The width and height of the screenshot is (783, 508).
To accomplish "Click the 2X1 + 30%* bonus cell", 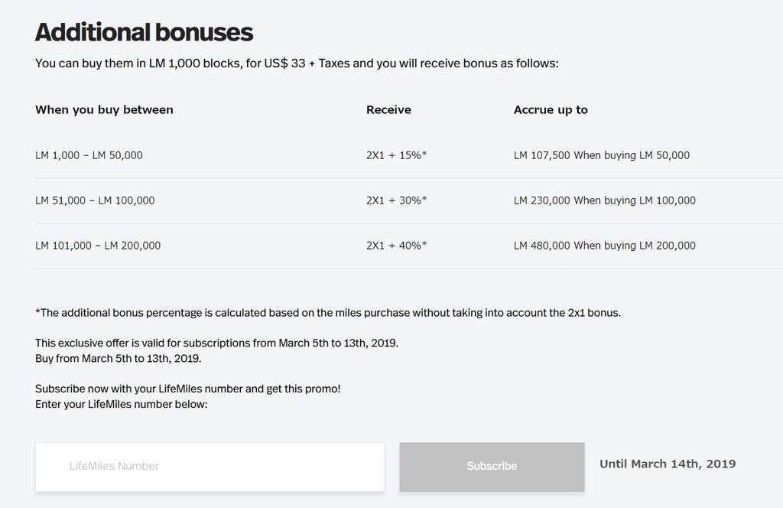I will [x=397, y=200].
